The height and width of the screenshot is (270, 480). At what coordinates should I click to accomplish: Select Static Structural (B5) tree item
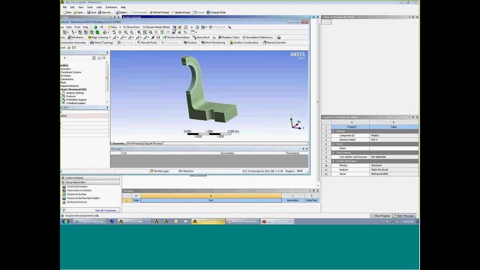coord(73,90)
